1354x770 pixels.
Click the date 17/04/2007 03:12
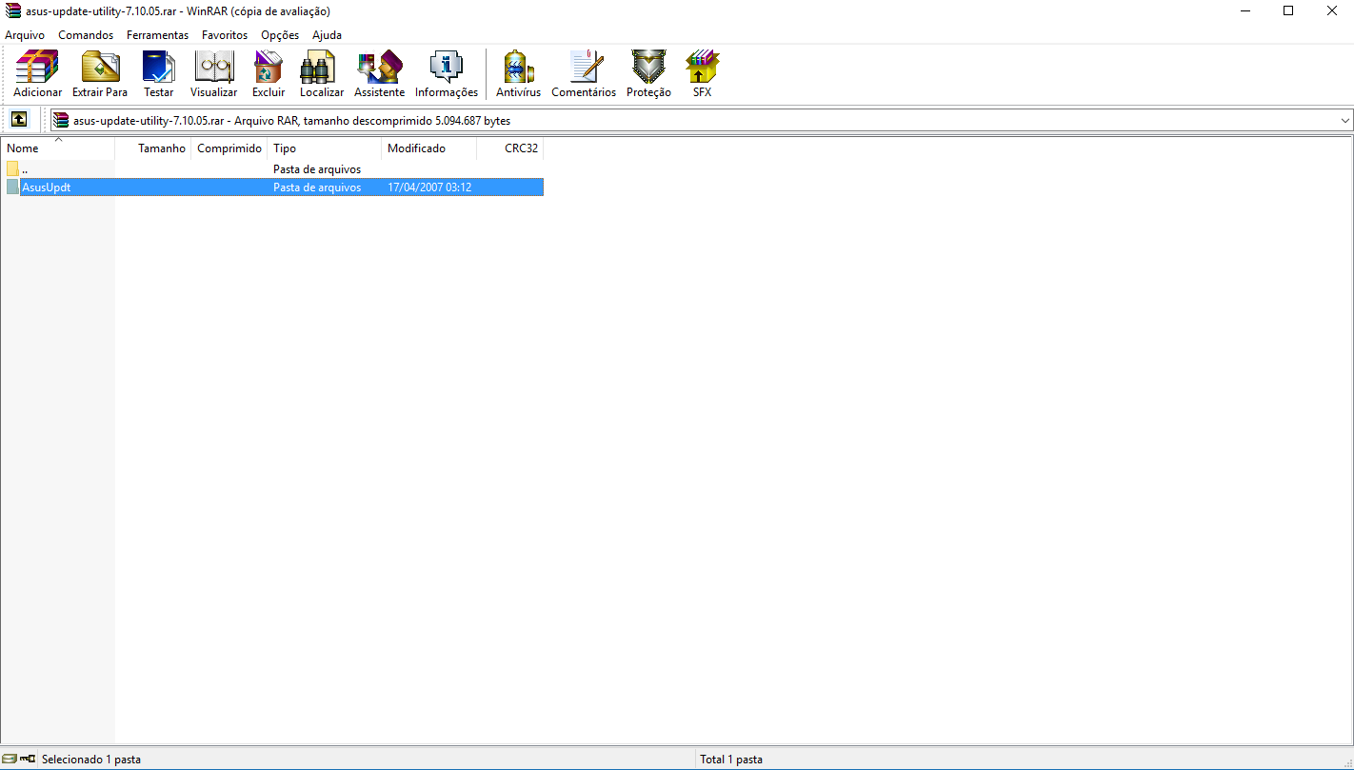(429, 188)
